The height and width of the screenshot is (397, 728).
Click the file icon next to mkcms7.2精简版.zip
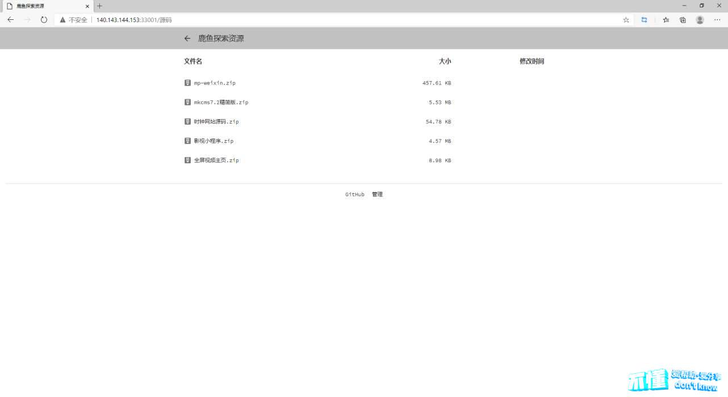point(187,102)
